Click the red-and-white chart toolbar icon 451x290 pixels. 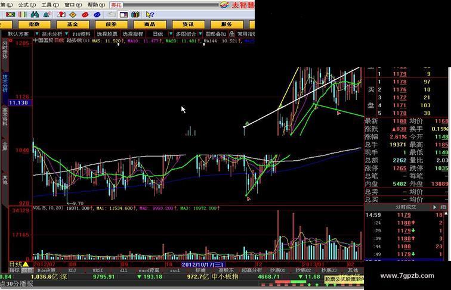point(61,14)
